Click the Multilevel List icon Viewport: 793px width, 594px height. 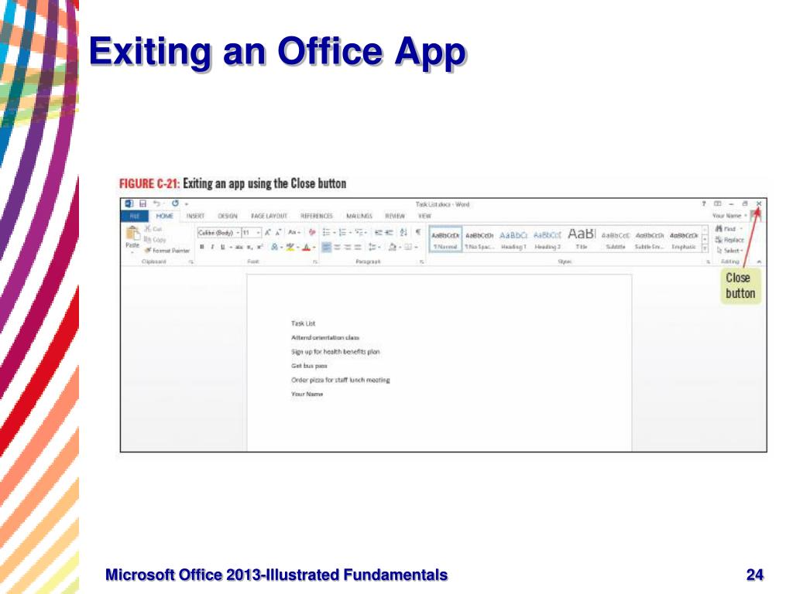tap(359, 232)
